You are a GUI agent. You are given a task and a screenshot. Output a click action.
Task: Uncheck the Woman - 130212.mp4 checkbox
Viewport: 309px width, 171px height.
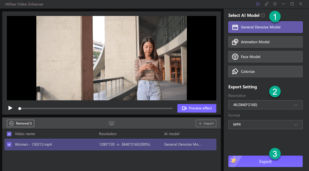[x=9, y=144]
